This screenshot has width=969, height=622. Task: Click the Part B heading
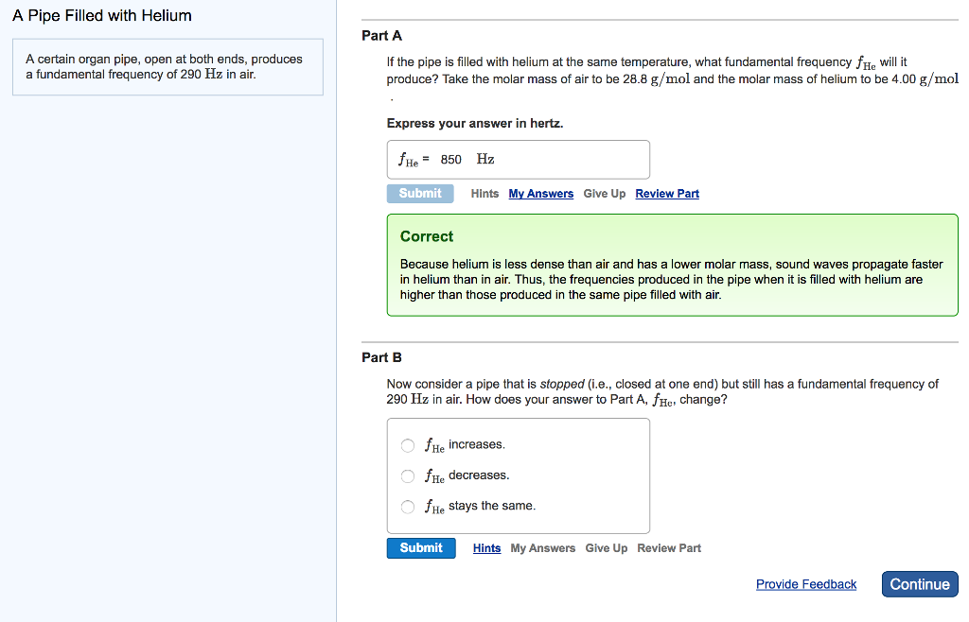point(382,357)
